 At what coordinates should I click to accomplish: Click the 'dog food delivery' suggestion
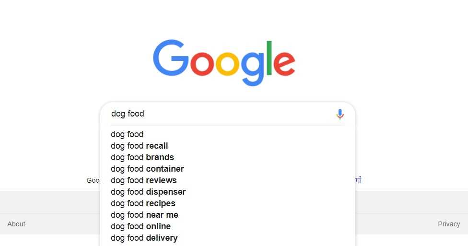click(144, 238)
